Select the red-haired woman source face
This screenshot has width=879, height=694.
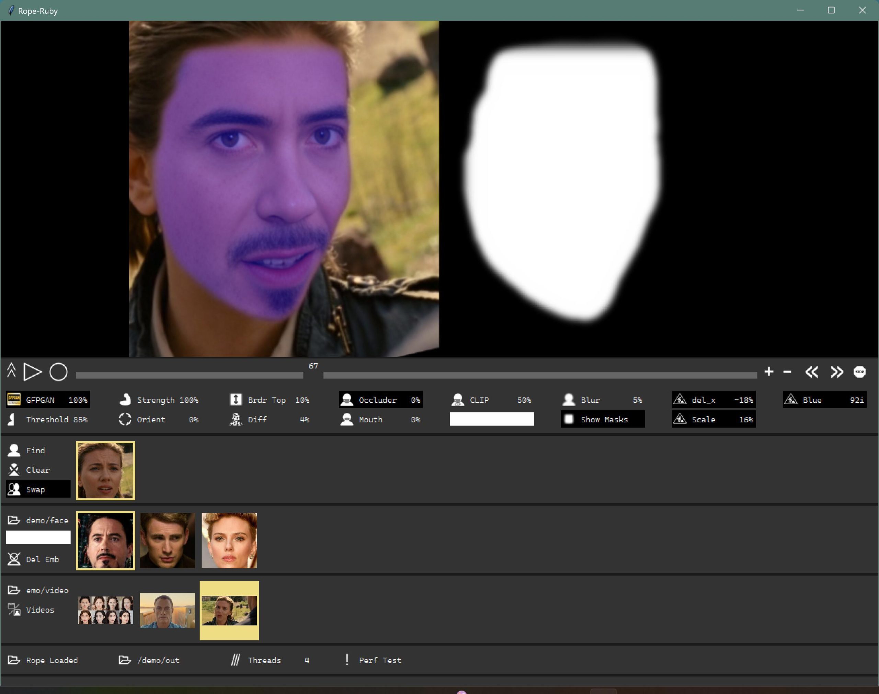tap(229, 541)
